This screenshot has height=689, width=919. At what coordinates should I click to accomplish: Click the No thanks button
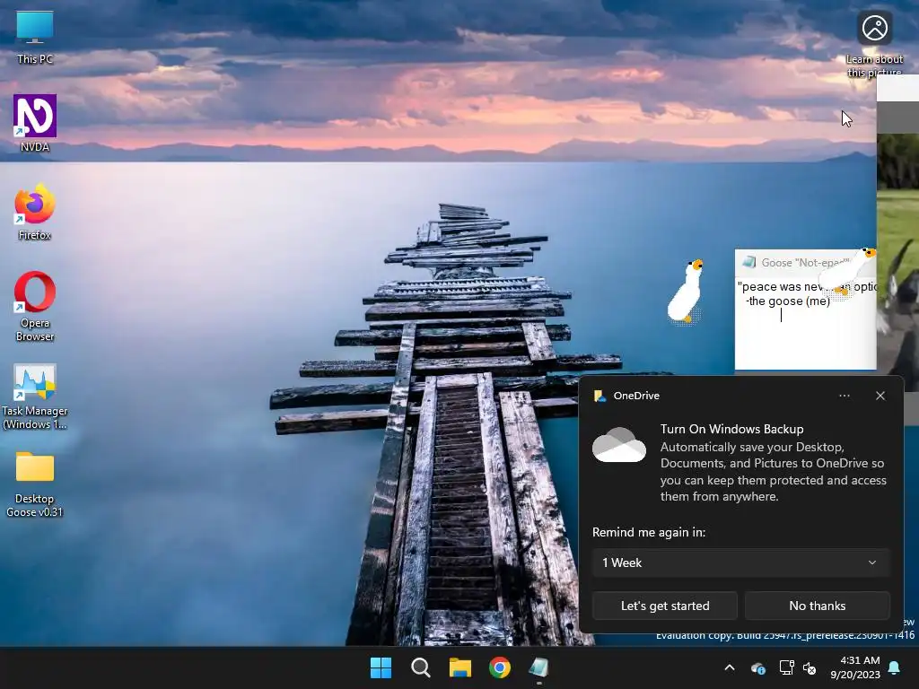(x=817, y=606)
